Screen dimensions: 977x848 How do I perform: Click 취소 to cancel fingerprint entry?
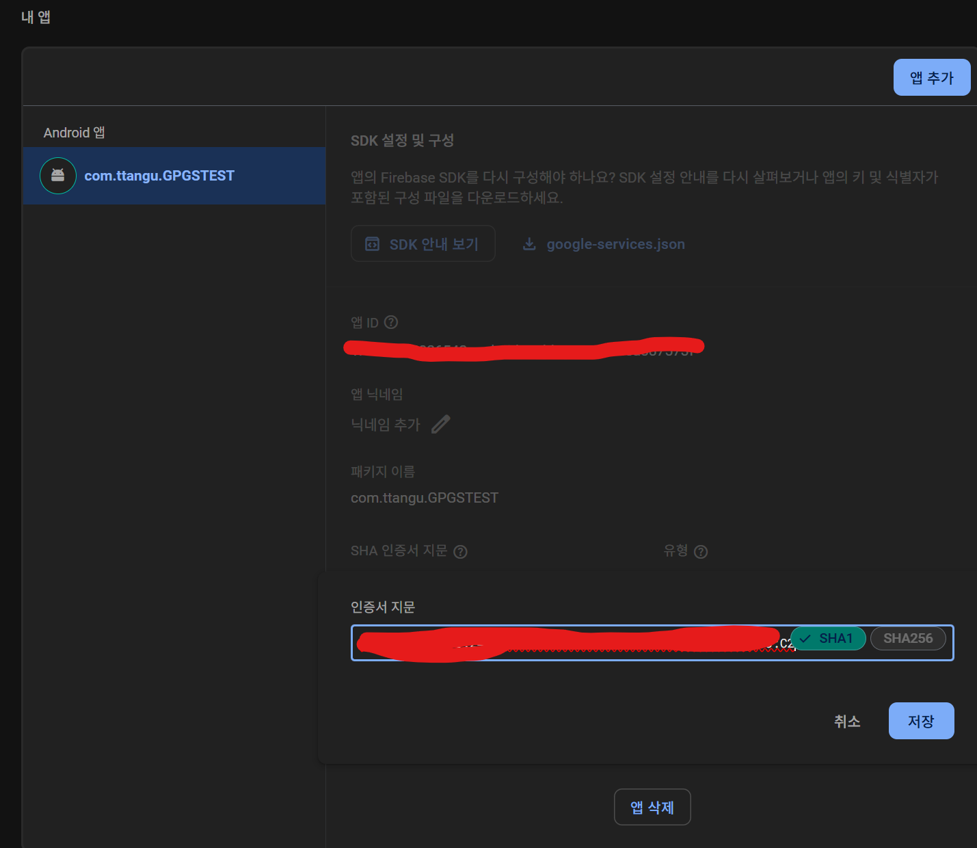click(847, 721)
